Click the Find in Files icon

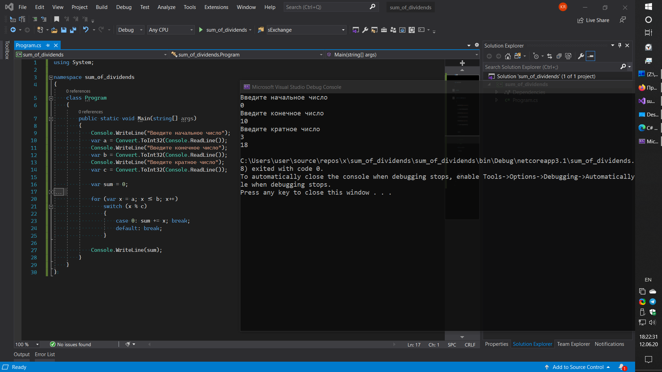(261, 30)
